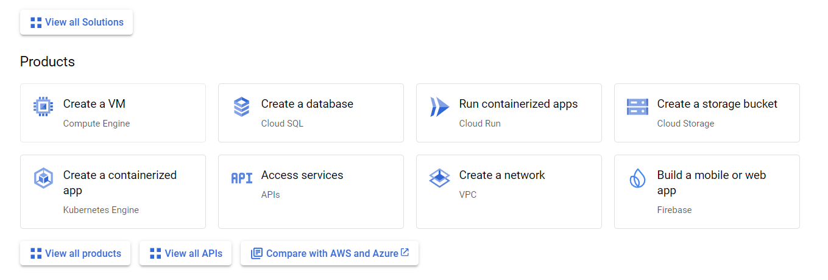Click the Cloud SQL database stack icon
This screenshot has width=828, height=280.
pos(241,107)
